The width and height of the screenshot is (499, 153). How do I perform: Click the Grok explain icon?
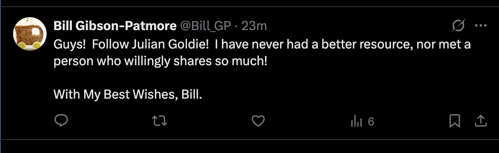point(459,25)
